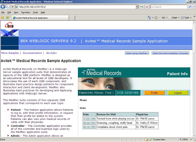Click the Medical Records Patient Info screenshot image

pos(134,102)
